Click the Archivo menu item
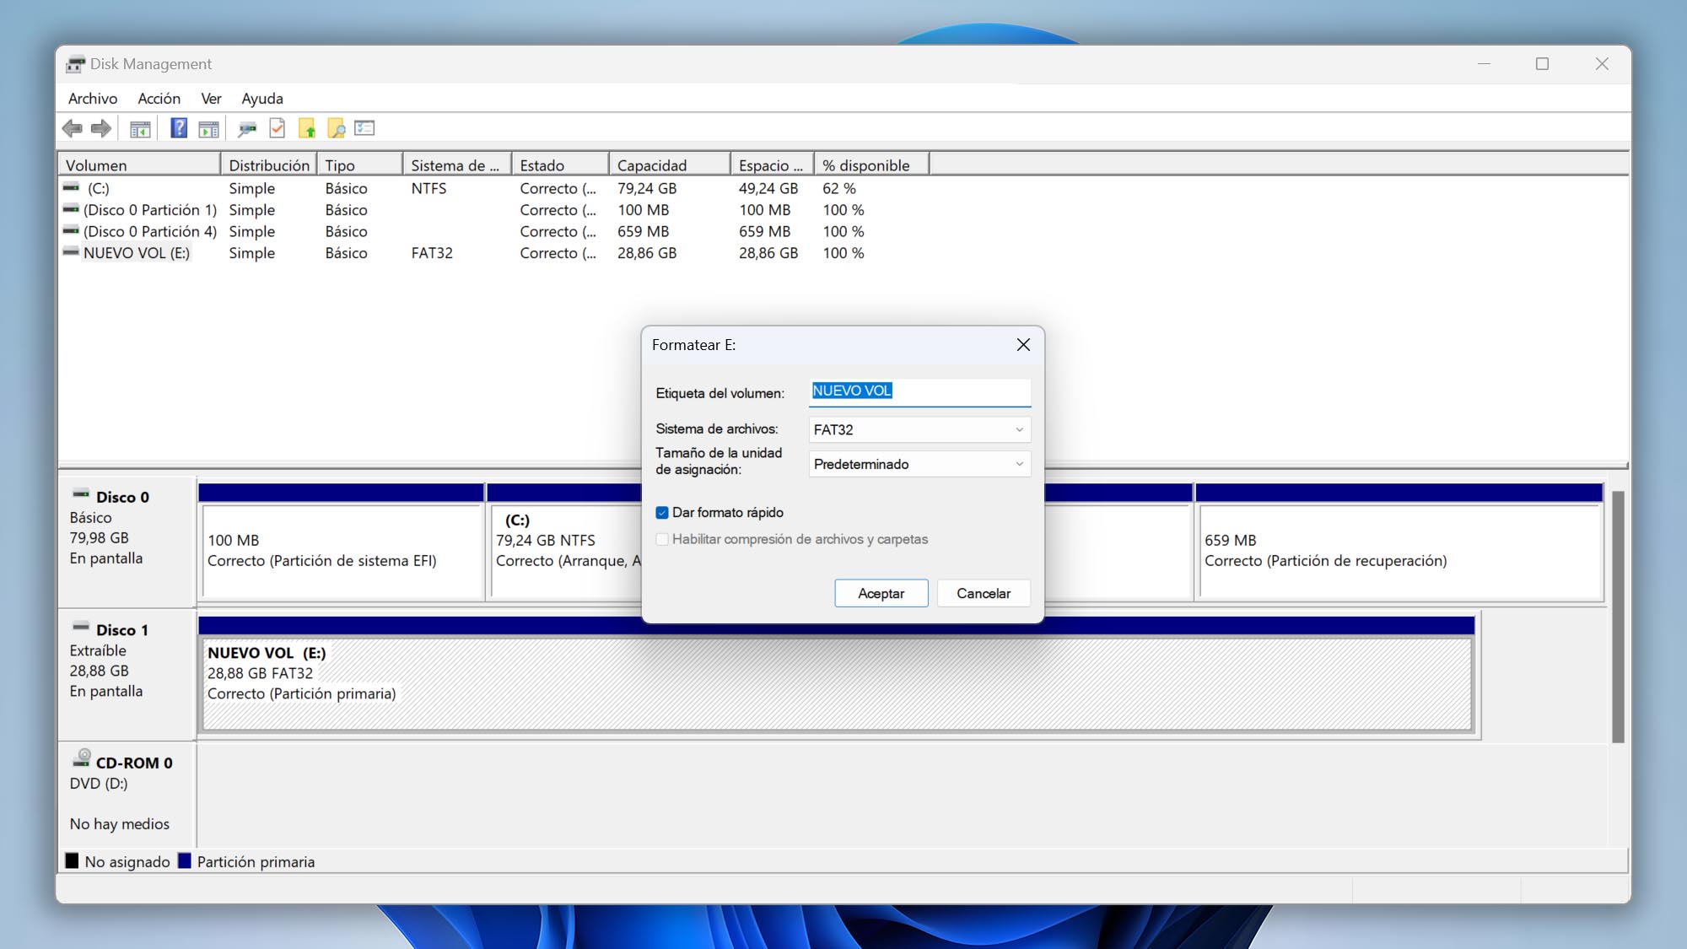The image size is (1687, 949). tap(93, 97)
